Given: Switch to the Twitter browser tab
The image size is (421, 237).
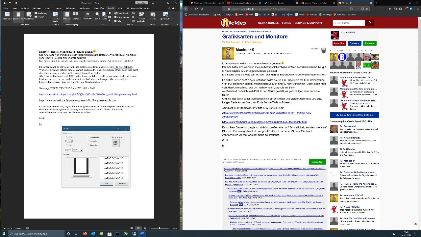Looking at the screenshot, I should 281,3.
